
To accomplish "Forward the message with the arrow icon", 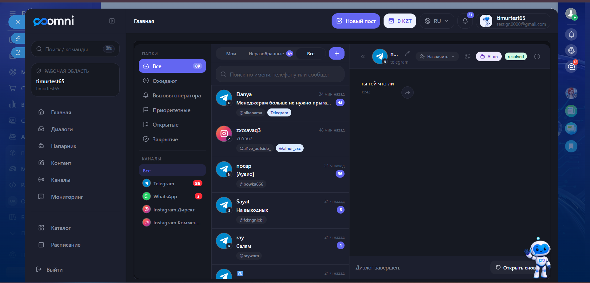I will pyautogui.click(x=408, y=92).
